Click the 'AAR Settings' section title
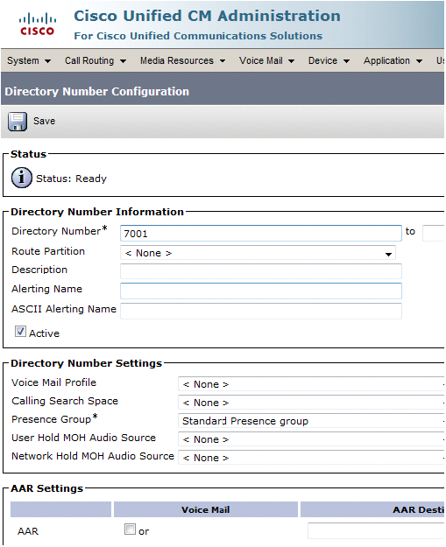Viewport: 446px width, 547px height. tap(46, 488)
